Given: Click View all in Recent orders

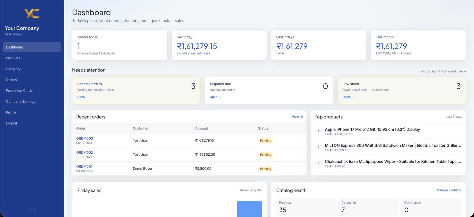Looking at the screenshot, I should point(297,117).
